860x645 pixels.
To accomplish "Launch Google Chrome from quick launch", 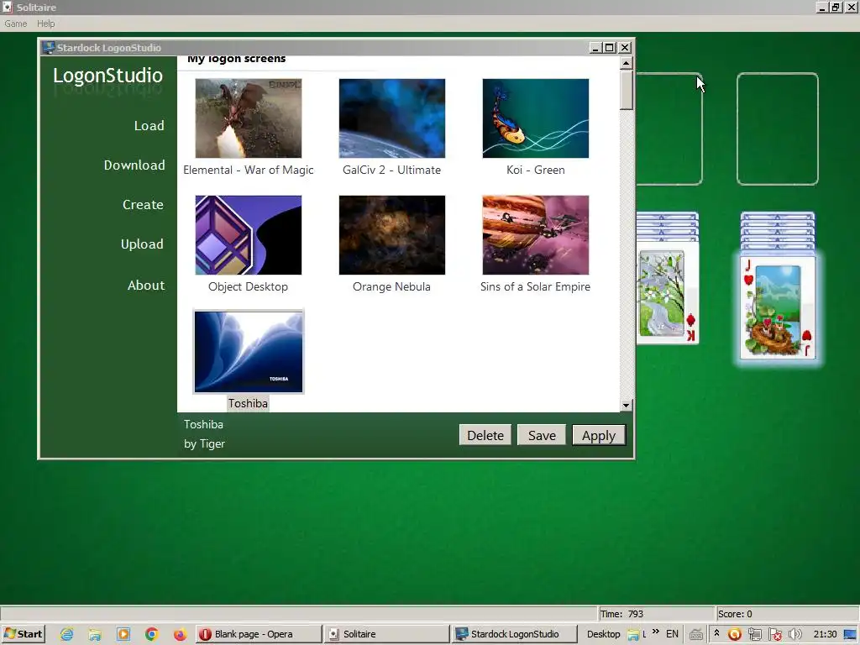I will coord(152,635).
